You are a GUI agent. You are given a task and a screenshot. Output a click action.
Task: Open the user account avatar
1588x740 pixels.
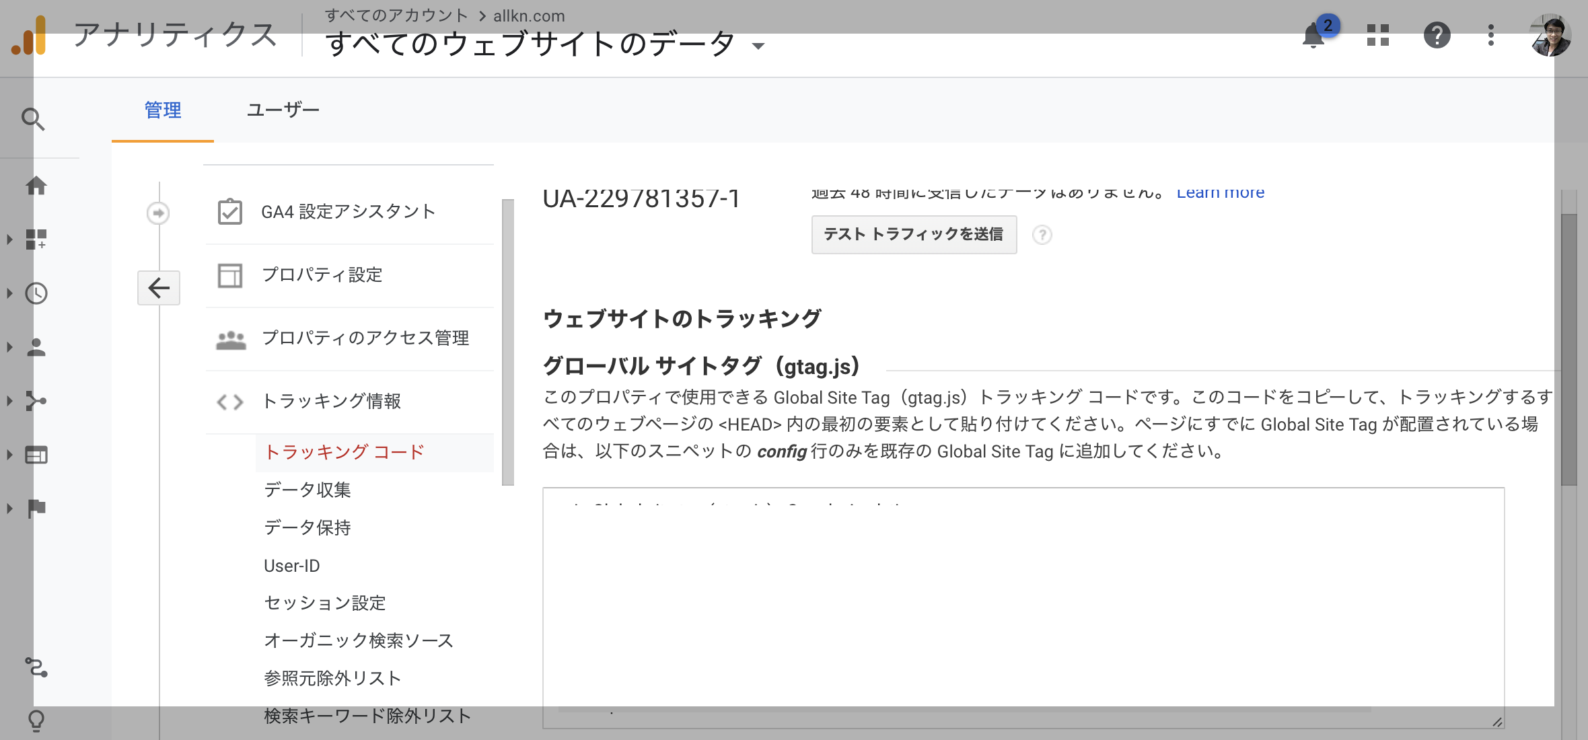coord(1550,35)
